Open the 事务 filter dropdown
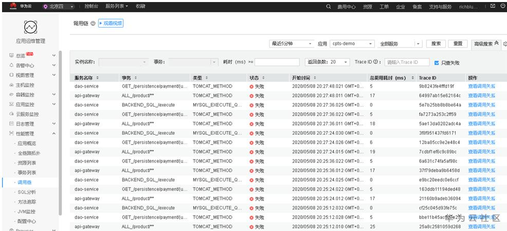The height and width of the screenshot is (231, 507). 193,62
